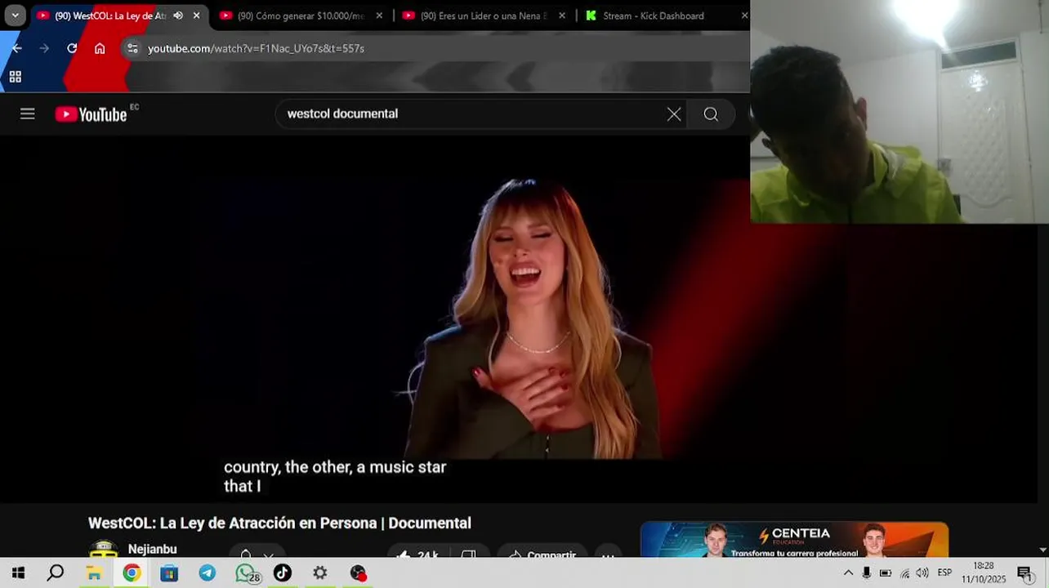Reload the YouTube page
The width and height of the screenshot is (1049, 588).
pyautogui.click(x=72, y=48)
